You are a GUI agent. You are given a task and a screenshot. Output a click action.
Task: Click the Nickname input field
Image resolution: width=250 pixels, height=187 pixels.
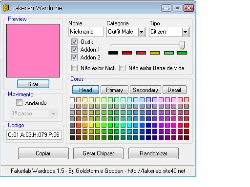point(86,32)
